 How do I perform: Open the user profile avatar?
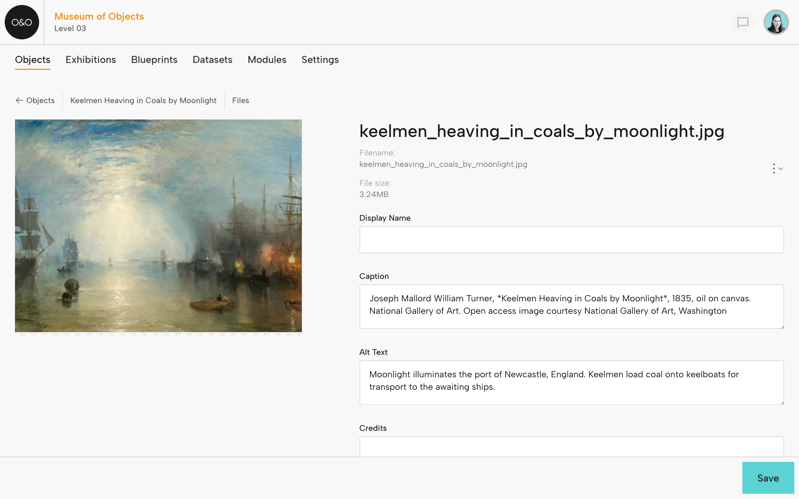click(776, 22)
